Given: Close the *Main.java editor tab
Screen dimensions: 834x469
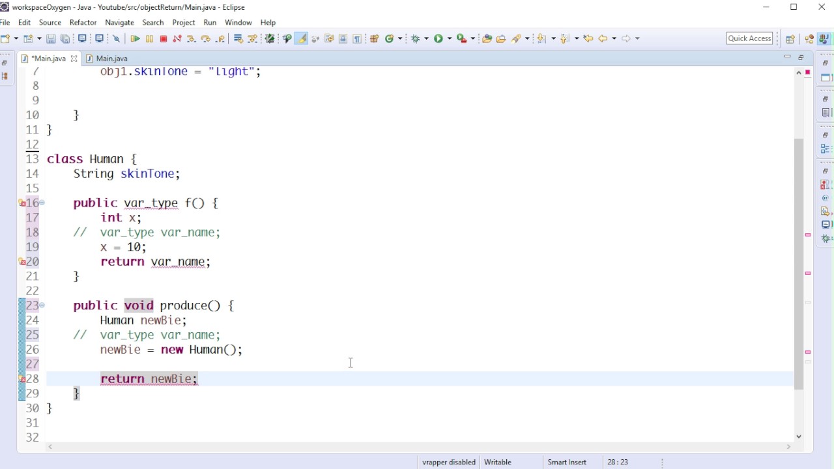Looking at the screenshot, I should click(74, 58).
